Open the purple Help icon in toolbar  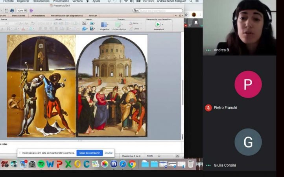tap(31, 11)
